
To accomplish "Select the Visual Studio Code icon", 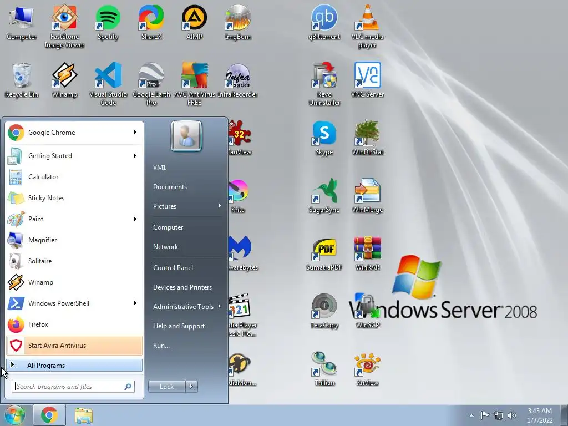I will 108,84.
